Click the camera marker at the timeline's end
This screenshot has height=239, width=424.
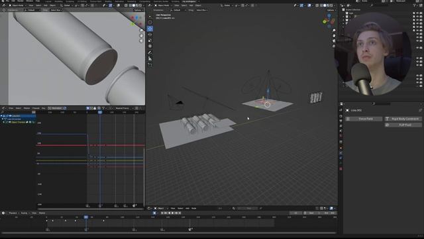[x=190, y=229]
